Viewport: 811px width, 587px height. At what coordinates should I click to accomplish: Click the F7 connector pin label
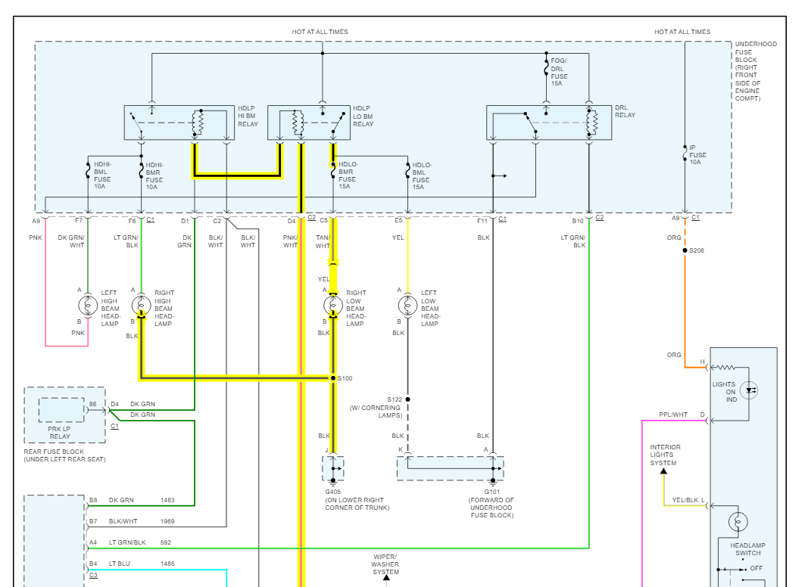79,221
